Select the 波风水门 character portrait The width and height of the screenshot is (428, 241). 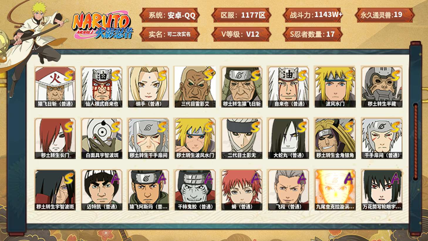click(x=335, y=87)
